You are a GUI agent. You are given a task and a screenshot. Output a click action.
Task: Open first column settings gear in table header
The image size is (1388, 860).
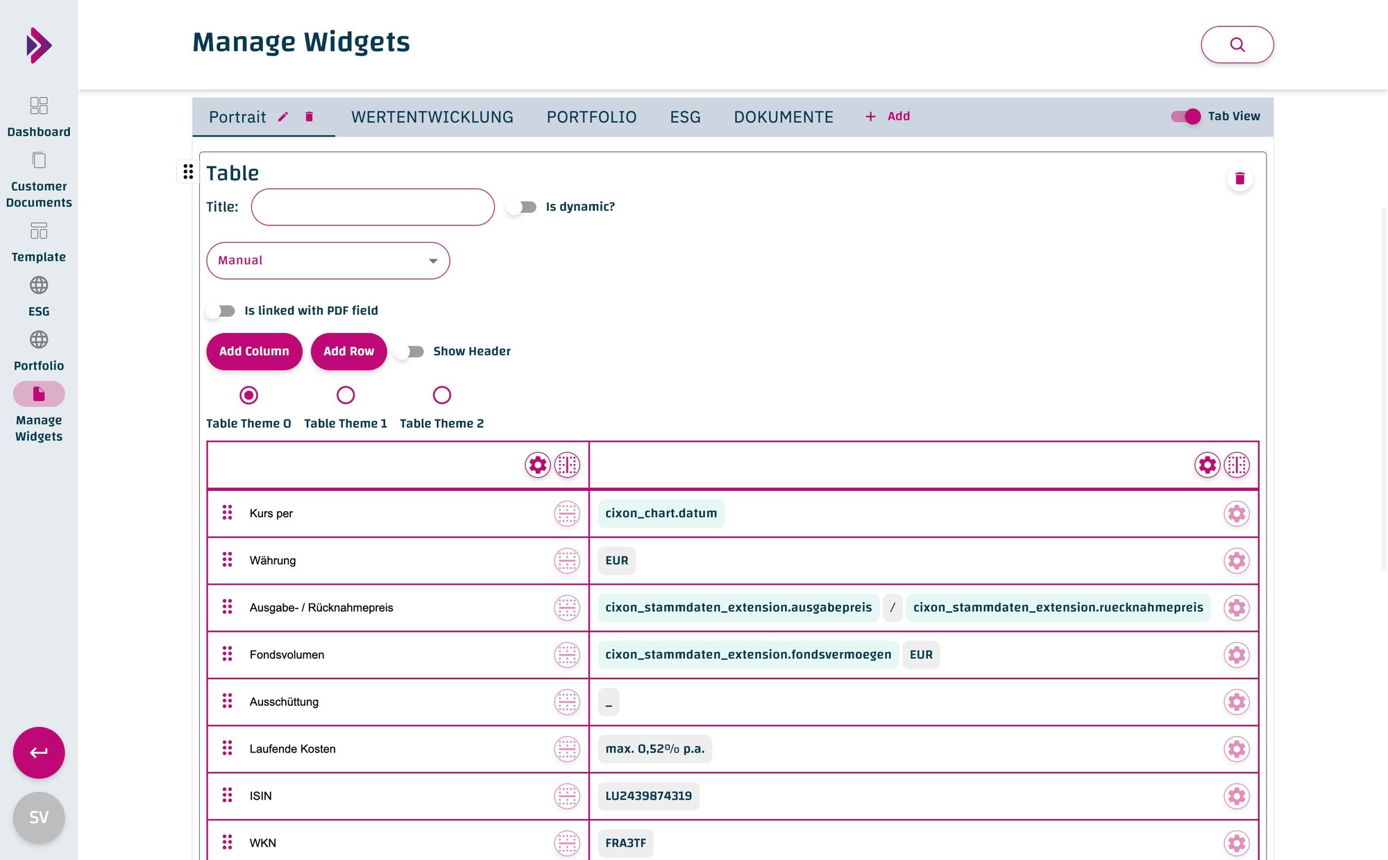coord(537,465)
